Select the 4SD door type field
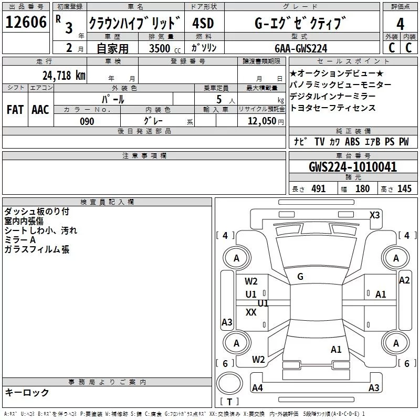Viewport: 420px width, 420px height. (x=204, y=24)
